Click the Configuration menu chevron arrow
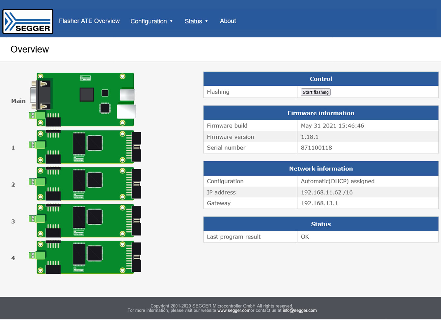 171,21
